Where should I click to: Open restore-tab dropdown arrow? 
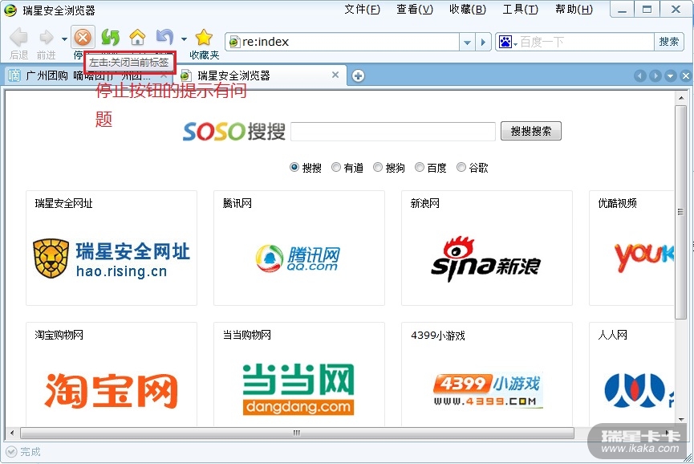click(x=184, y=39)
